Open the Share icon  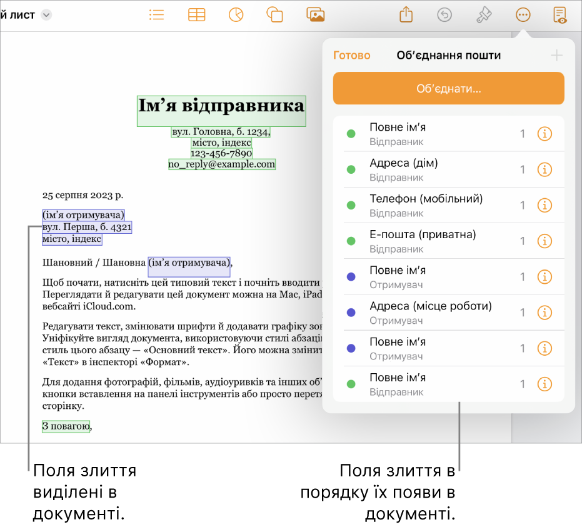406,15
